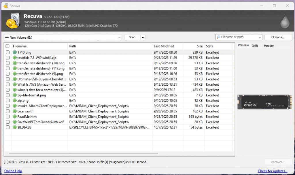Open the Filename or path filter dropdown
The image size is (295, 175).
pos(259,37)
